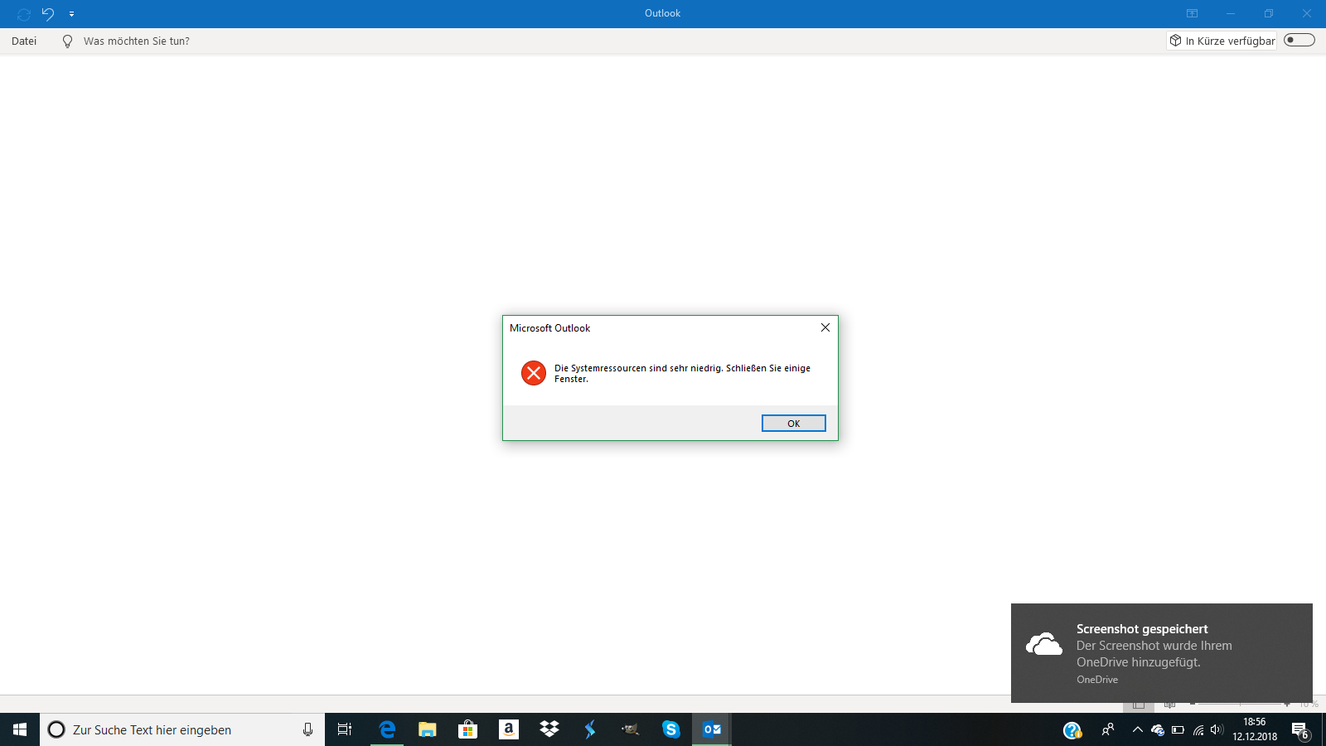This screenshot has width=1326, height=746.
Task: Click the battery tray icon
Action: tap(1178, 730)
